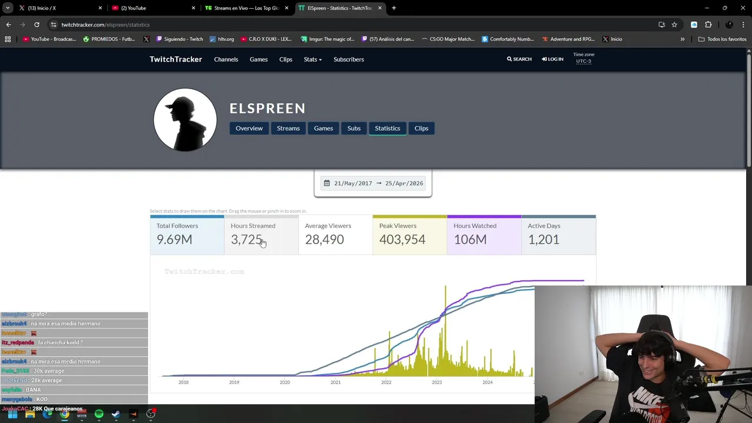
Task: Toggle Active Days on the chart
Action: coord(559,235)
